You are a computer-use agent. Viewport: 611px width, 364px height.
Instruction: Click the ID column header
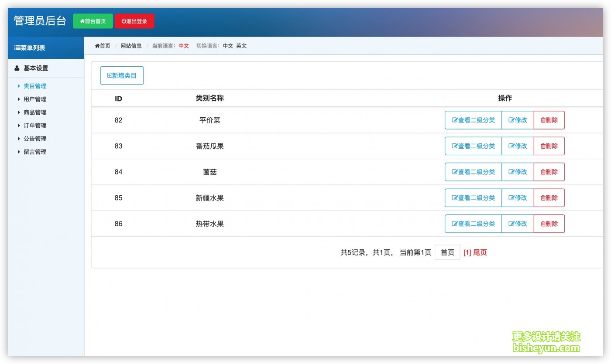[x=118, y=99]
